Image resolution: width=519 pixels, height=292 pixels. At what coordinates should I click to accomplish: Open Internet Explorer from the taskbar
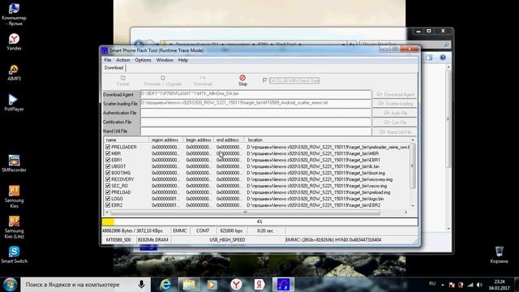pos(165,285)
